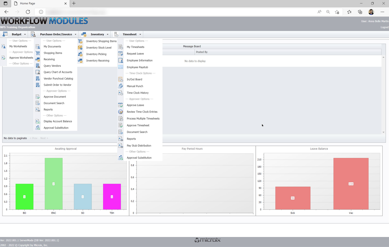Click the Manual Punch icon

[120, 86]
